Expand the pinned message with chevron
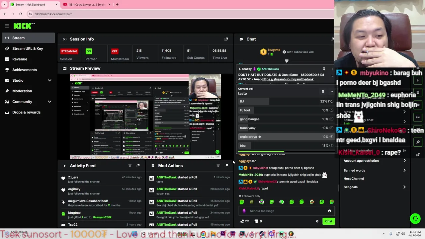Viewport: 425px width, 239px height. click(x=333, y=76)
